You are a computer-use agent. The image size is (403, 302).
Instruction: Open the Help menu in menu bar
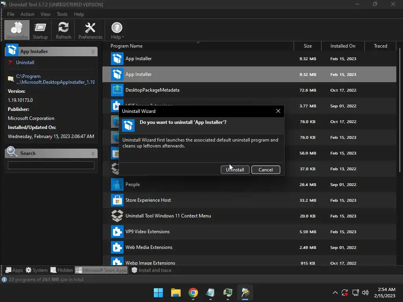(79, 14)
